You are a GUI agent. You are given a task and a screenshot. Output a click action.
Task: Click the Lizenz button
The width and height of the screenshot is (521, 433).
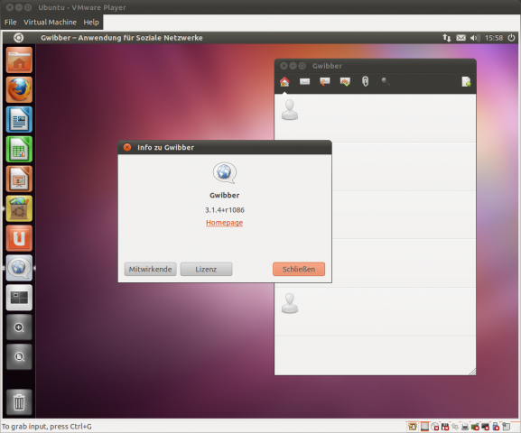(x=206, y=269)
